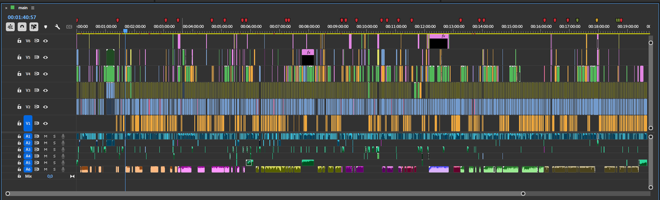Toggle sync lock on track V3
Viewport: 660px width, 200px height.
tap(37, 90)
